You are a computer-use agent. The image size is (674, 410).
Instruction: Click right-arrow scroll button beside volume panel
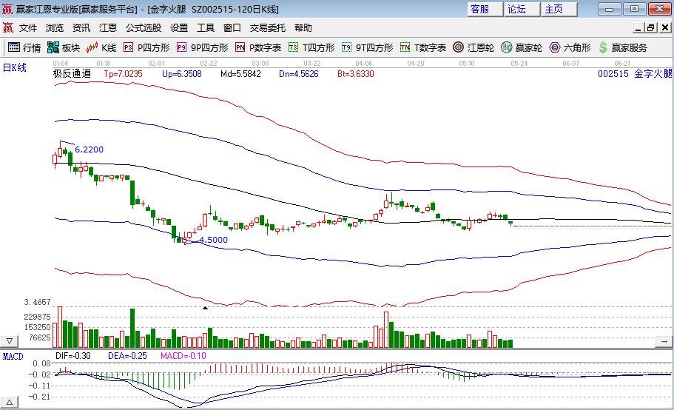pos(664,342)
